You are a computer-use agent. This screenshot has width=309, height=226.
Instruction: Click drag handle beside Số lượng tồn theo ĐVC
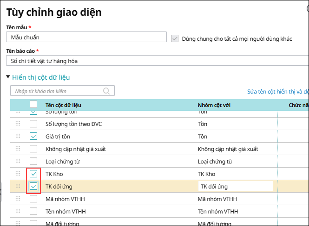pos(18,124)
